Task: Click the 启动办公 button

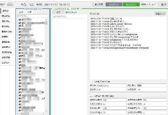Action: point(114,5)
